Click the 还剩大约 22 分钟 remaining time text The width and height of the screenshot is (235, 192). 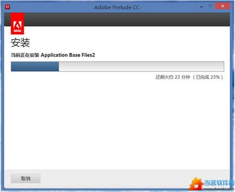click(173, 77)
